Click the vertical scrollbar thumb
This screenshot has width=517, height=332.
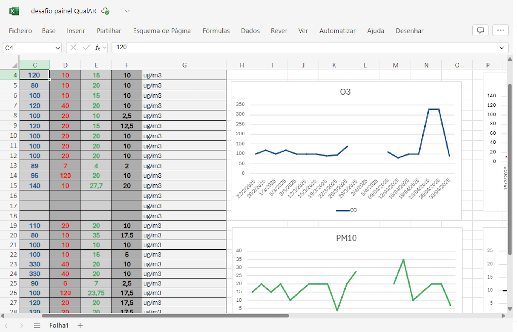[x=510, y=169]
